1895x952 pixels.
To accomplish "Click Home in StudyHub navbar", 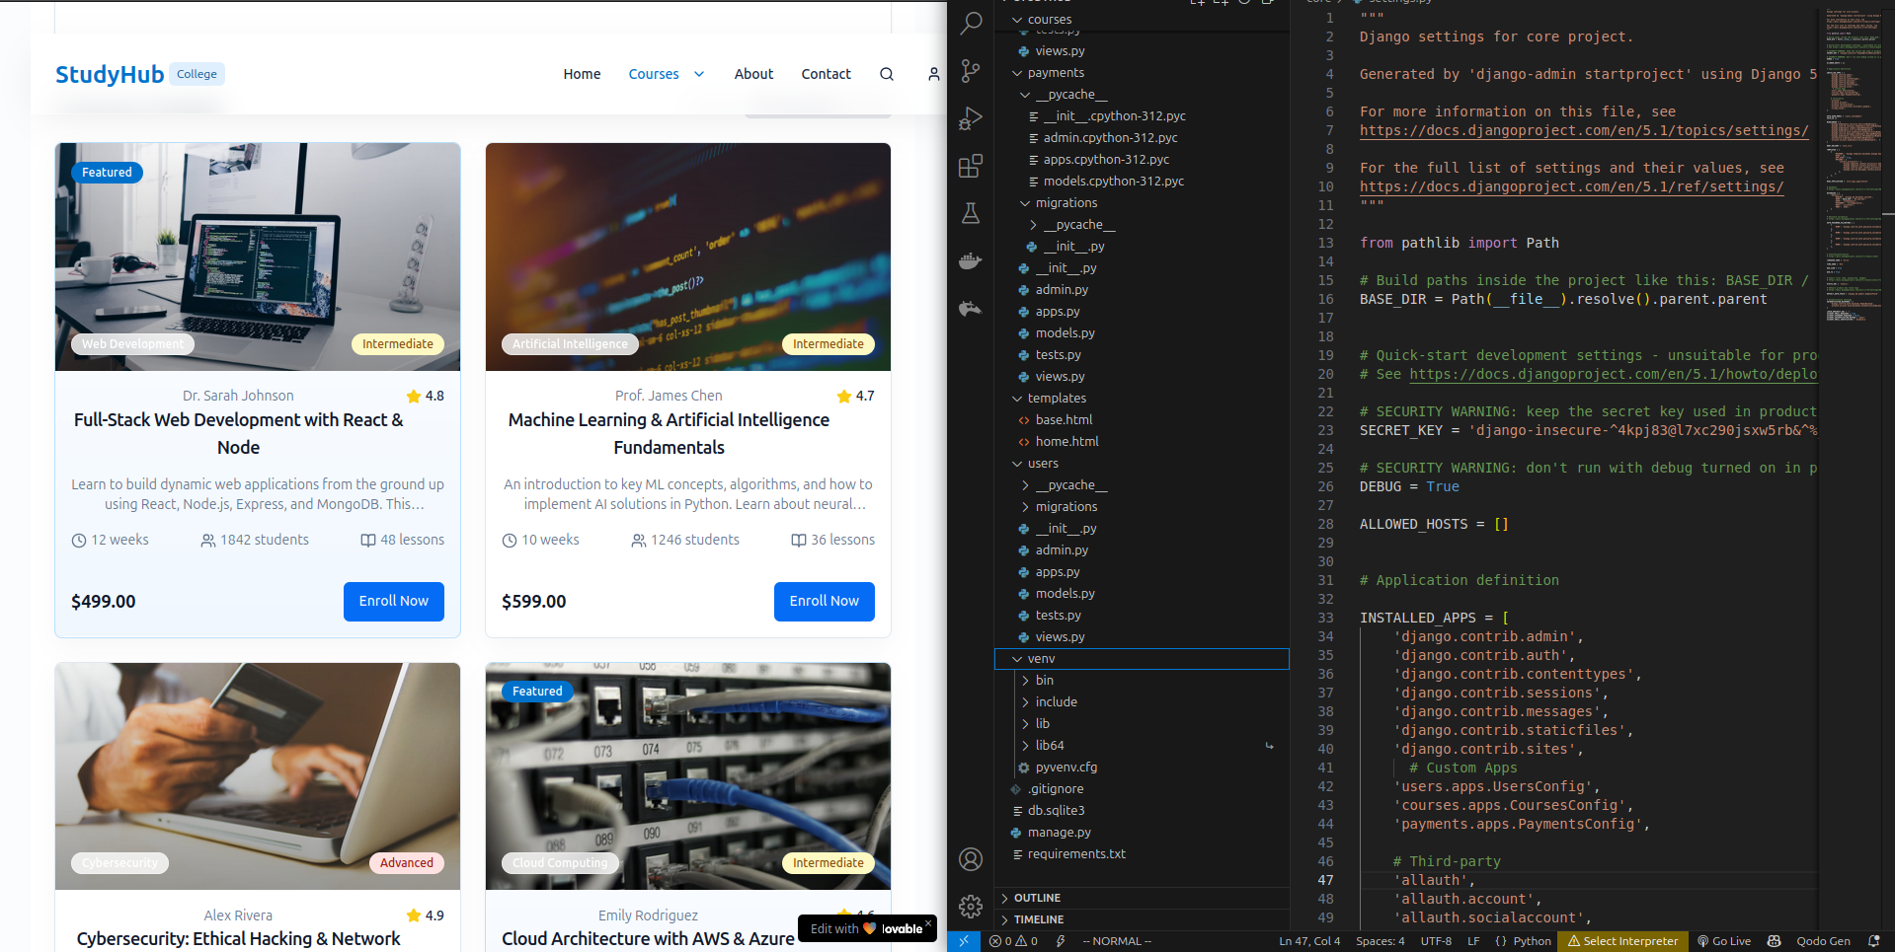I will coord(582,74).
